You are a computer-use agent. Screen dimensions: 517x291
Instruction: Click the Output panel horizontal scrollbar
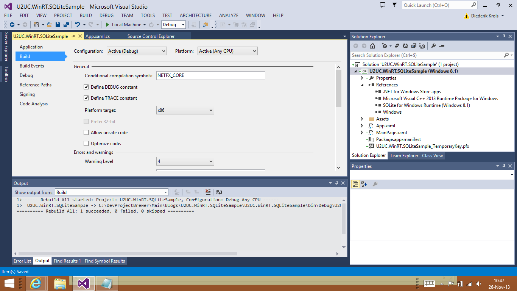pos(128,254)
